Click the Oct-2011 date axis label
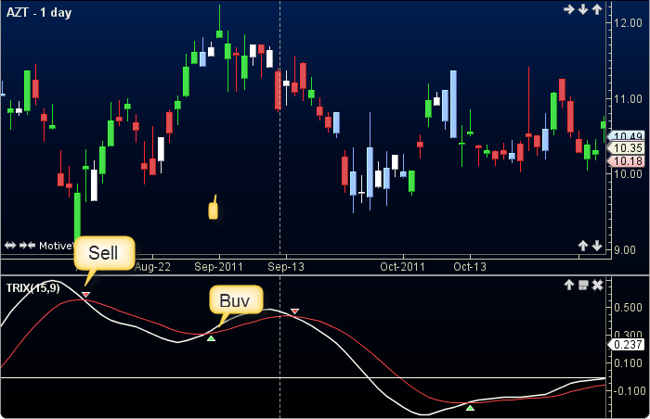The width and height of the screenshot is (650, 419). click(x=402, y=267)
